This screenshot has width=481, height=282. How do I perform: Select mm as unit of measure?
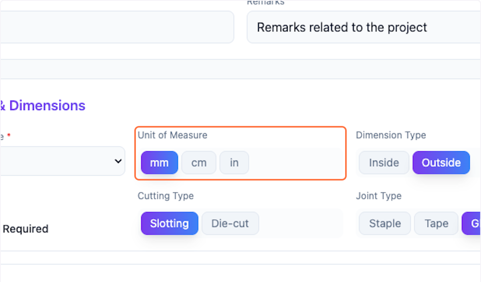159,162
